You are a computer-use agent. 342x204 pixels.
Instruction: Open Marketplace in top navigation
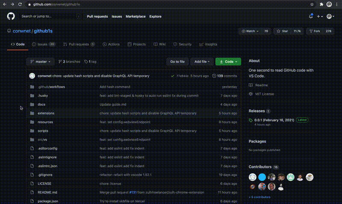(x=136, y=16)
